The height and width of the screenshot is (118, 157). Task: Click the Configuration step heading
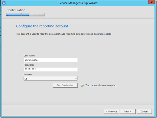(16, 10)
